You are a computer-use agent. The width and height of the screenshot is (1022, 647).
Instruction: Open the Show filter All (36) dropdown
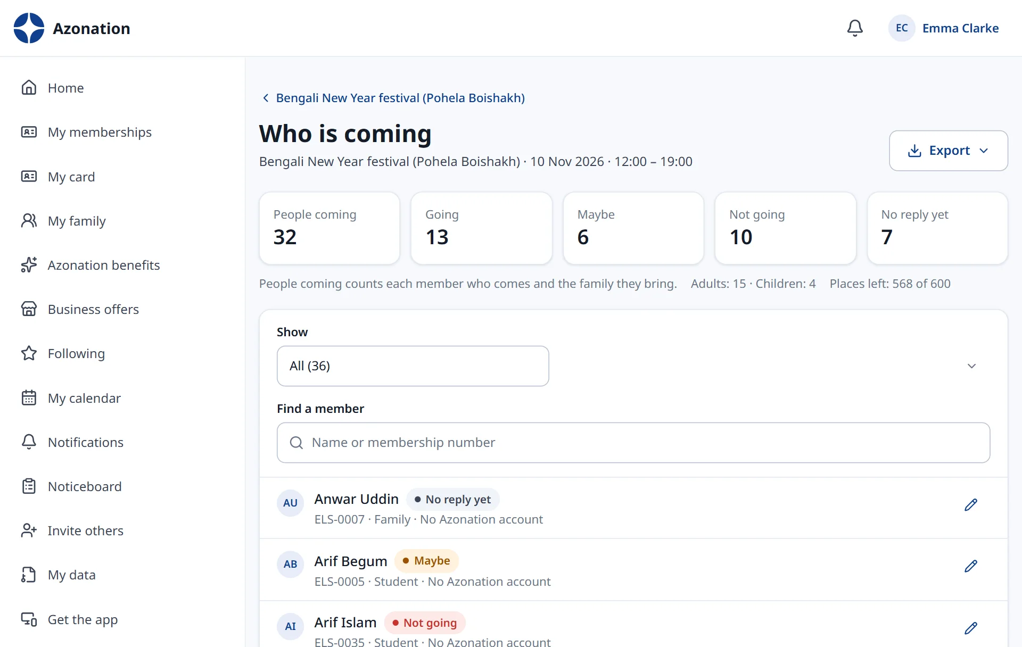(413, 366)
